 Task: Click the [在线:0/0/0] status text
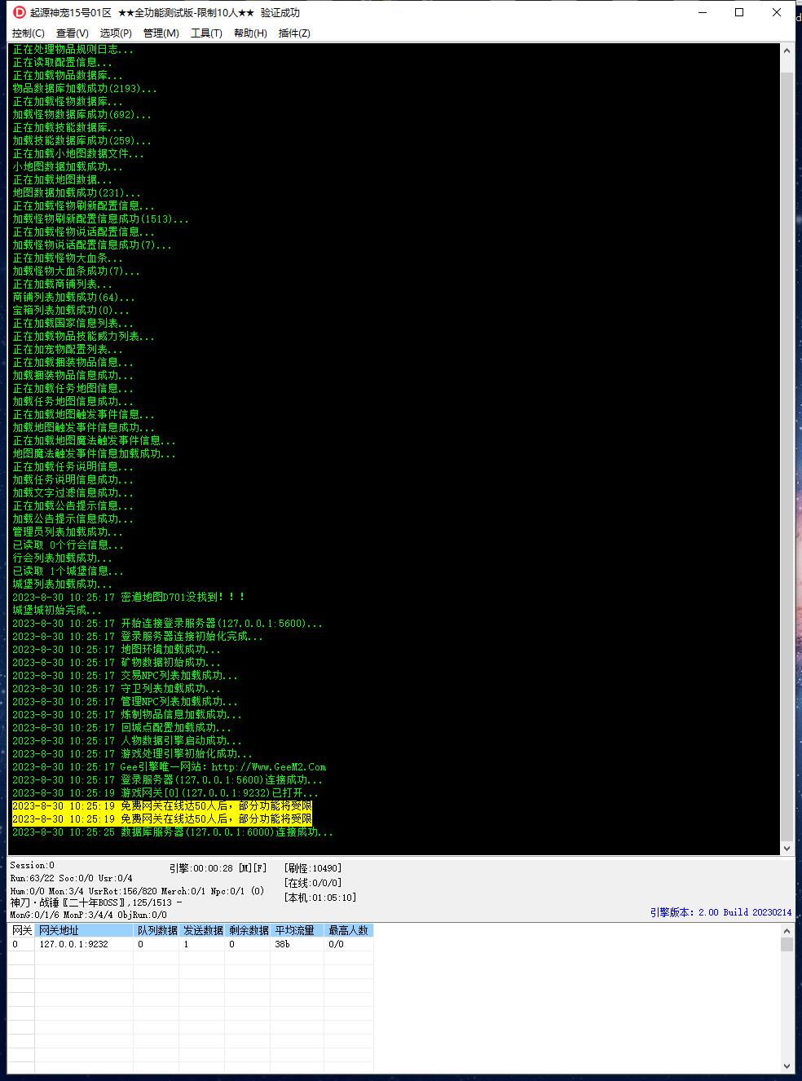point(313,883)
